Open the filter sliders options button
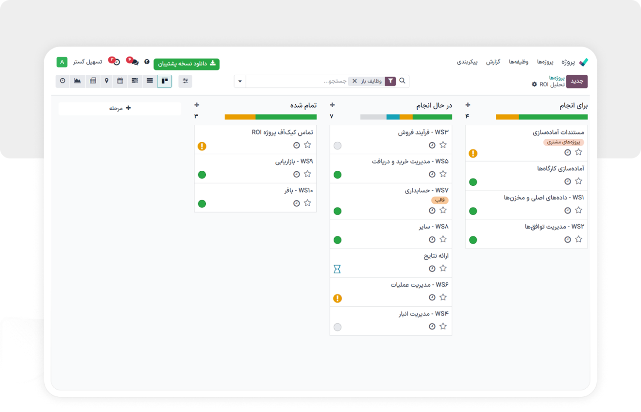 click(185, 81)
